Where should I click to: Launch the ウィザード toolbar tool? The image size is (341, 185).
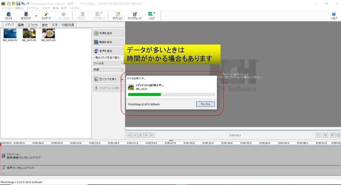[x=46, y=16]
